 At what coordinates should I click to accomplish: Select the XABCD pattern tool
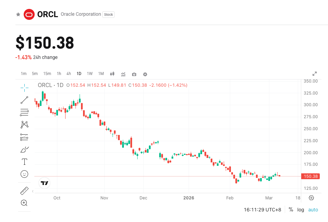pos(24,124)
